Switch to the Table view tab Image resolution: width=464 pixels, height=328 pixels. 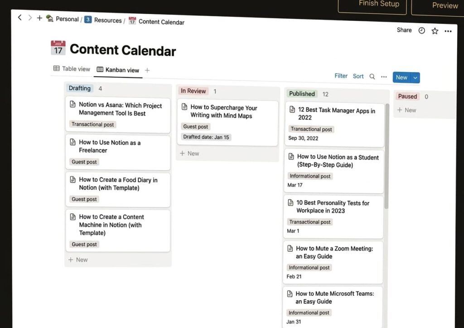pos(72,69)
